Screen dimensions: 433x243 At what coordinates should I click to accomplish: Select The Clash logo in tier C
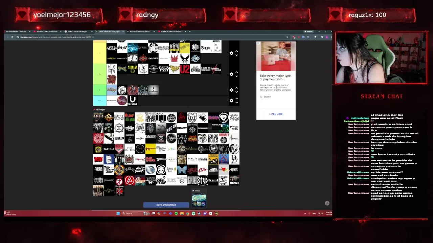[206, 48]
